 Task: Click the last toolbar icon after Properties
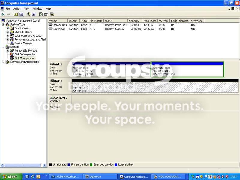point(52,14)
